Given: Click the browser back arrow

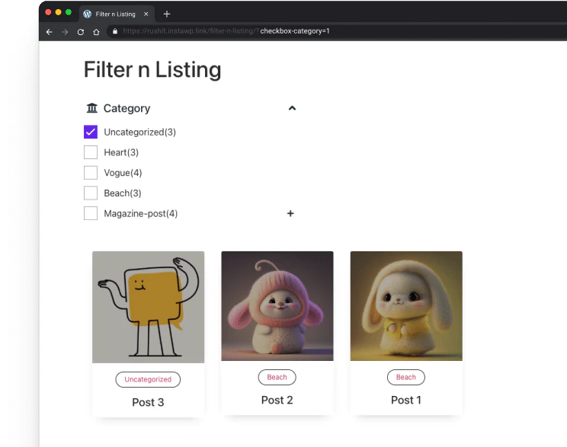Looking at the screenshot, I should pos(50,32).
